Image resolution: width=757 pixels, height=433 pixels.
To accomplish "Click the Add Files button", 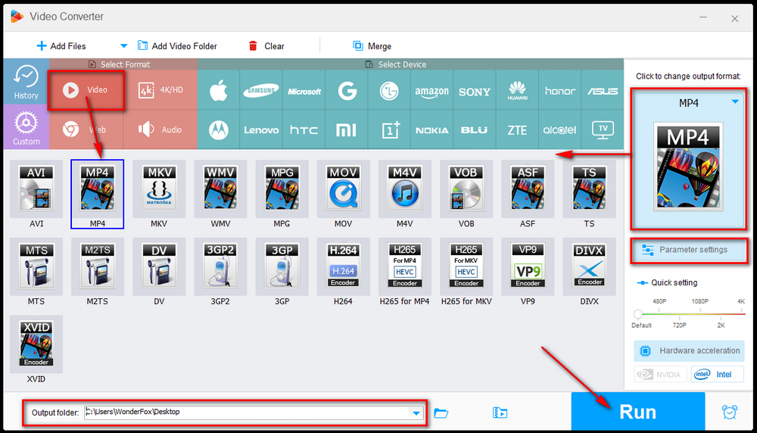I will (x=61, y=46).
